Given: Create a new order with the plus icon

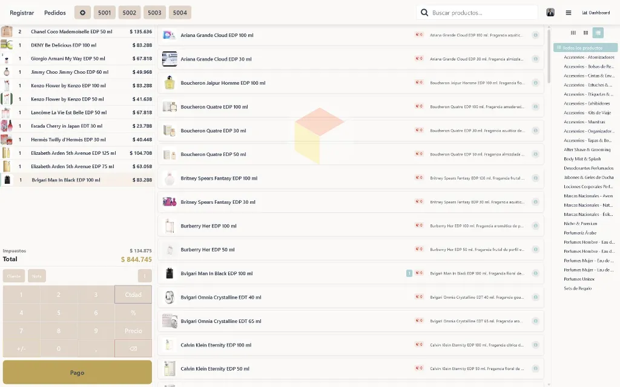Looking at the screenshot, I should coord(82,13).
